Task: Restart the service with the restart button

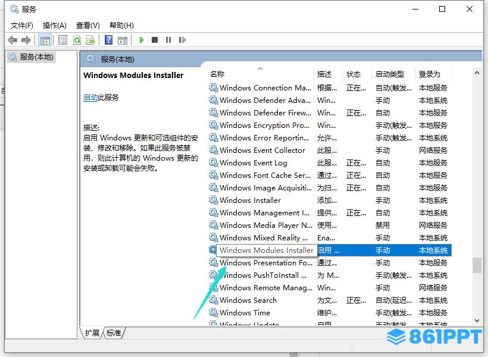Action: [x=182, y=40]
